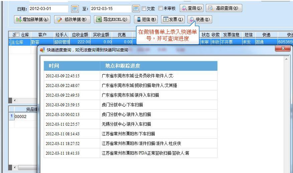
Task: Open 发票(I) invoice function
Action: 173,19
